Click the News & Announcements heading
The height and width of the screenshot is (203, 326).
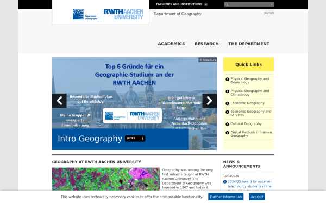click(242, 164)
